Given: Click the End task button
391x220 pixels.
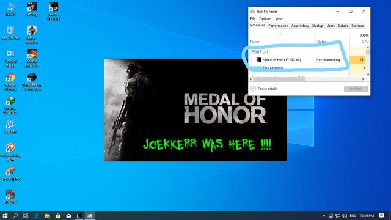Looking at the screenshot, I should 356,89.
